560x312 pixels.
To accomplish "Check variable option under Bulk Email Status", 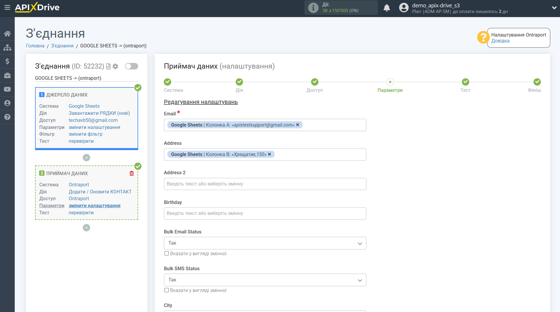I will pyautogui.click(x=167, y=253).
